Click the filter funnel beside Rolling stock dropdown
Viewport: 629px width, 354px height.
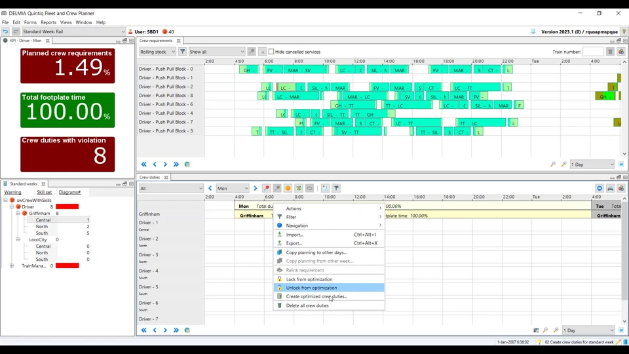coord(182,51)
